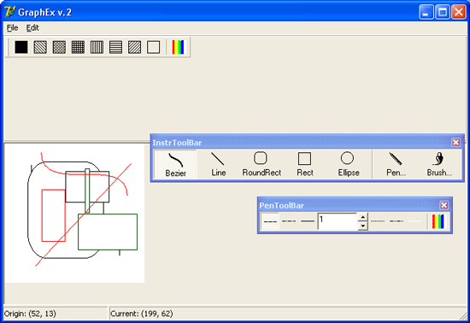Screen dimensions: 470x323
Task: Close the PenToolBar floating window
Action: (444, 205)
